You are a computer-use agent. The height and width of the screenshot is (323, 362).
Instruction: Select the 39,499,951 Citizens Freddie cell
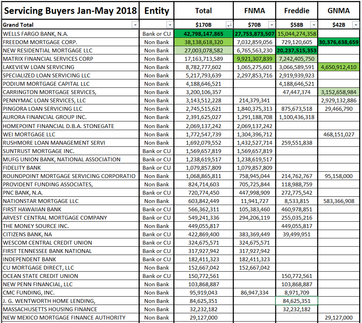point(297,234)
